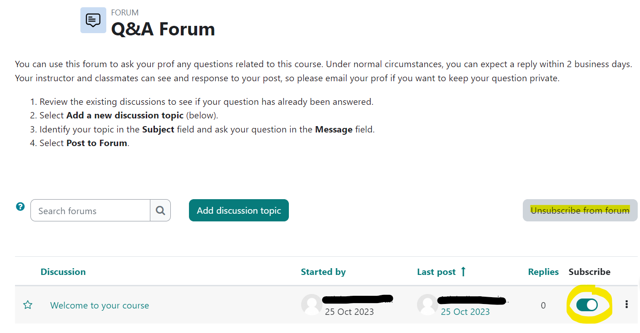Sort by the Started by column header
Viewport: 640px width, 333px height.
[x=323, y=272]
